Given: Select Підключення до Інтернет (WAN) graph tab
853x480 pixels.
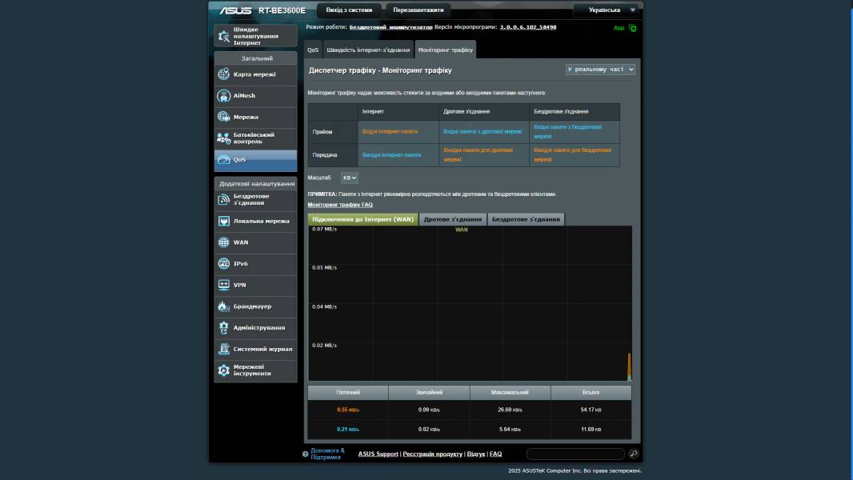Looking at the screenshot, I should pyautogui.click(x=362, y=219).
